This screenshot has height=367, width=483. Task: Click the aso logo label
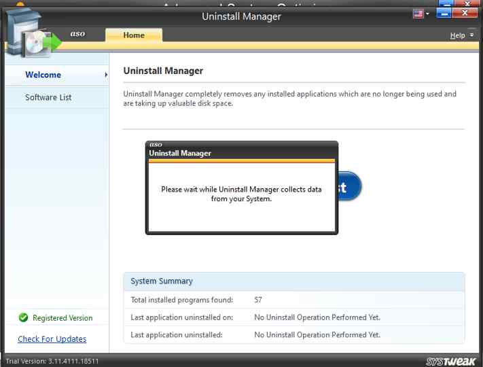click(77, 33)
